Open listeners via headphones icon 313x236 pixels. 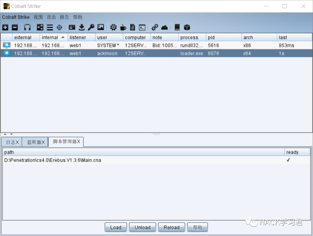coord(27,27)
